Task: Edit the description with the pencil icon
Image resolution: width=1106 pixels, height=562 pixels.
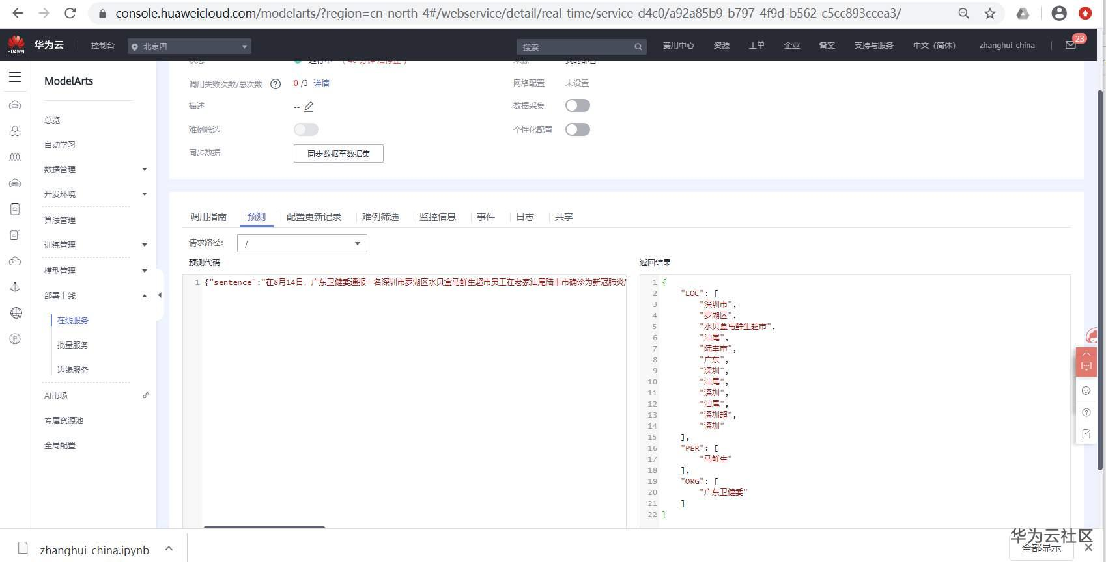Action: (x=309, y=106)
